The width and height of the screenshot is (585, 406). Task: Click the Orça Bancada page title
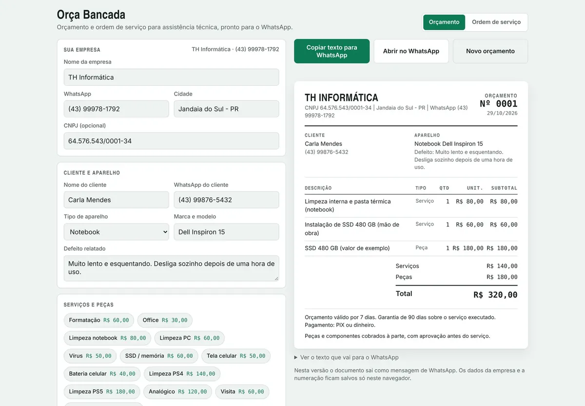pos(91,15)
